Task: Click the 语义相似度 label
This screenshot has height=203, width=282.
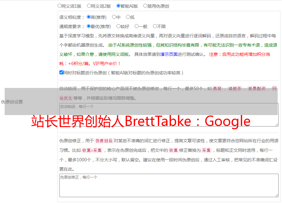Action: coord(72,17)
